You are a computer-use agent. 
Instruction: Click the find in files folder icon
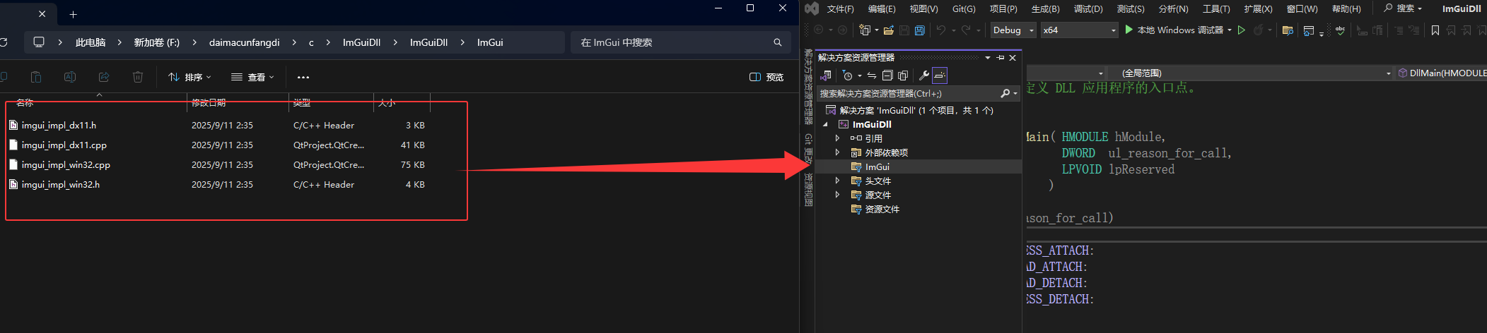coord(1288,30)
